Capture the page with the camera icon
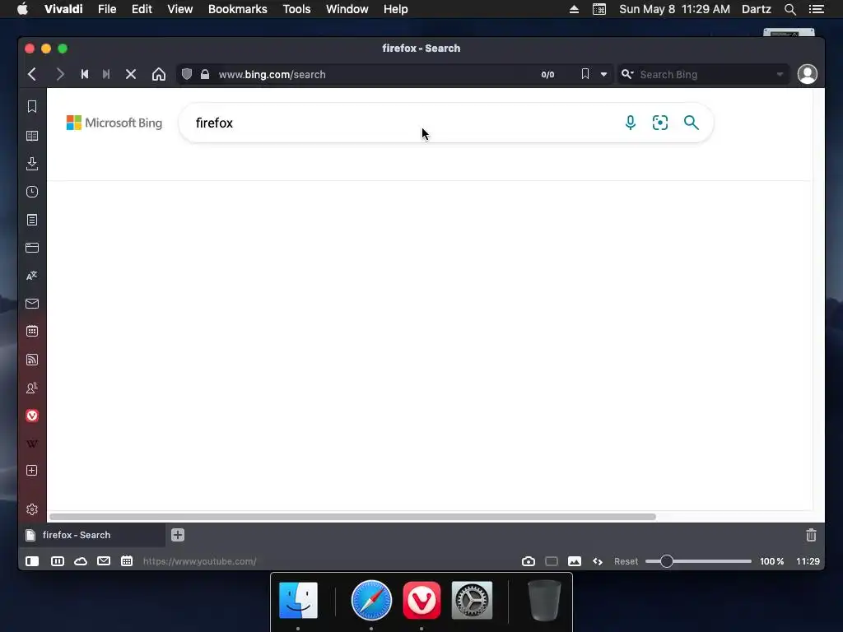 pyautogui.click(x=529, y=561)
